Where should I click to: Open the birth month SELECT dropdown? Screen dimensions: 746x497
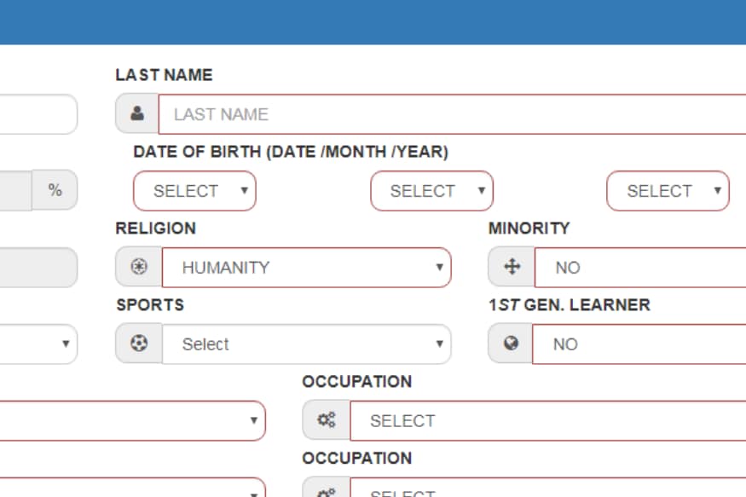pos(431,191)
